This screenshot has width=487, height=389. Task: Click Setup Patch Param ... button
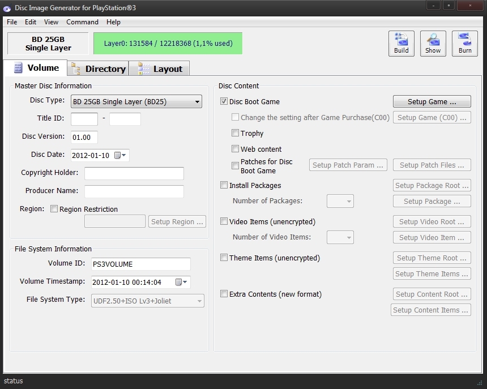click(x=348, y=165)
